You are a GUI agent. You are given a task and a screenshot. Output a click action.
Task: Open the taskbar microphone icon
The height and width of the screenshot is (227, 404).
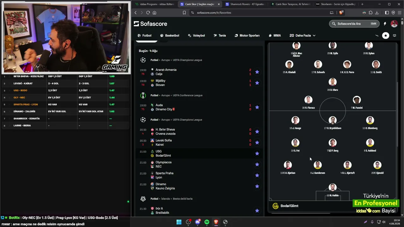click(x=372, y=222)
